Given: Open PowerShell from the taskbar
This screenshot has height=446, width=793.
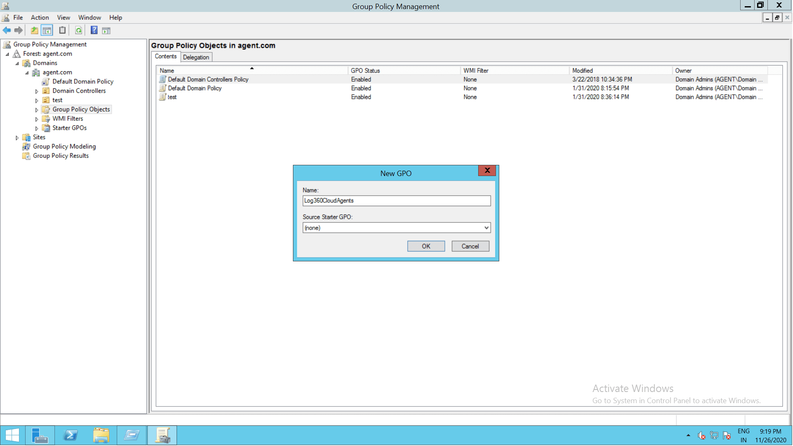Looking at the screenshot, I should (71, 436).
